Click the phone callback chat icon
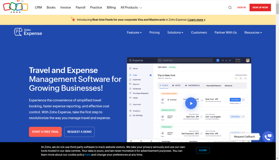279x160 pixels. click(x=268, y=137)
